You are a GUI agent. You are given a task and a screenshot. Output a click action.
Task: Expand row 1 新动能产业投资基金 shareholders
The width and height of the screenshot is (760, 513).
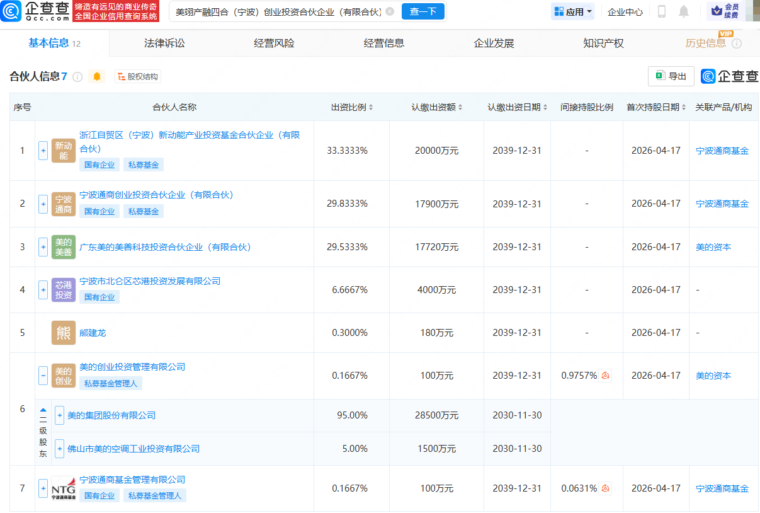click(43, 151)
